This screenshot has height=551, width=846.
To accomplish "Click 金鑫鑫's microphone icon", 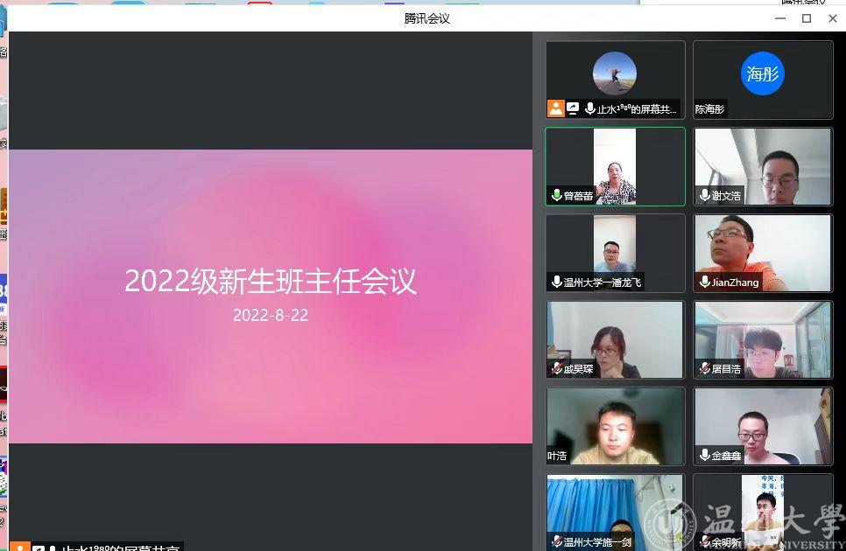I will point(705,455).
